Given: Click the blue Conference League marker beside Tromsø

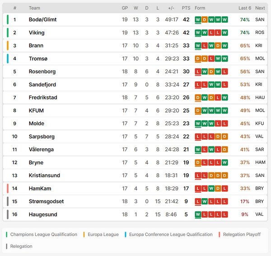Looking at the screenshot, I should tap(8, 58).
